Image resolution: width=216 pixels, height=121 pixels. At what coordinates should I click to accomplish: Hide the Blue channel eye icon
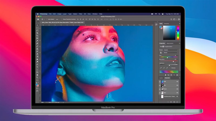(x=160, y=93)
